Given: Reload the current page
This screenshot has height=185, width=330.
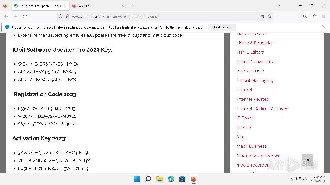Looking at the screenshot, I should (x=25, y=16).
